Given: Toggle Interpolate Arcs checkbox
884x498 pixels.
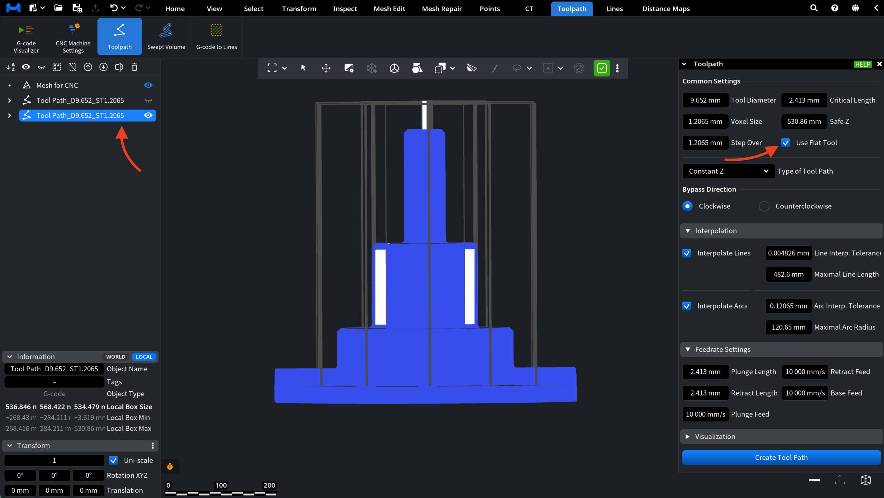Looking at the screenshot, I should 687,306.
